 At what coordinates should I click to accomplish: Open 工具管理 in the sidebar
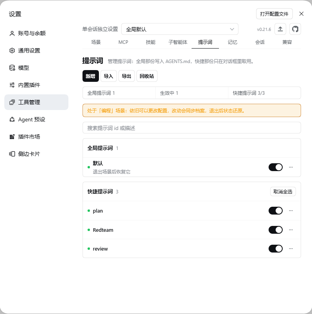click(36, 102)
